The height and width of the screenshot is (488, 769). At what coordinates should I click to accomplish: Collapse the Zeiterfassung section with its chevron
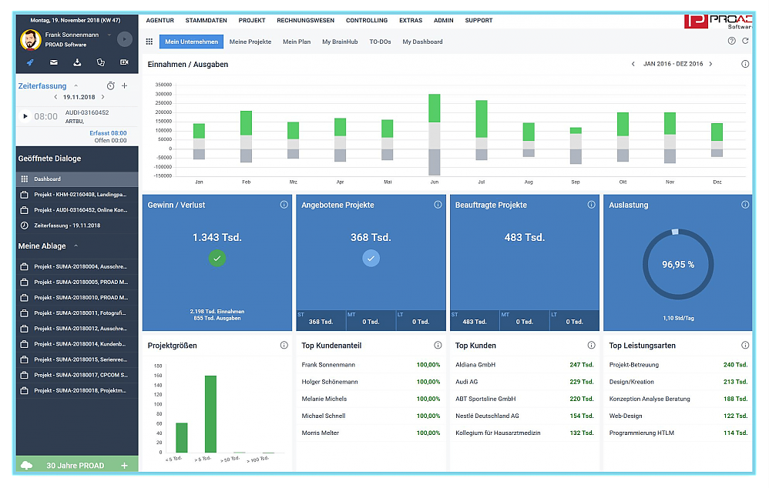point(76,86)
